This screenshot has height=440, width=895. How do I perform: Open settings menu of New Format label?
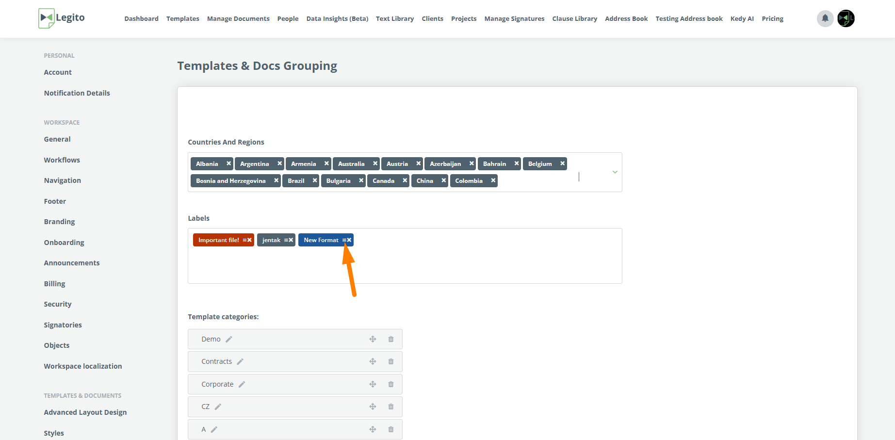344,240
